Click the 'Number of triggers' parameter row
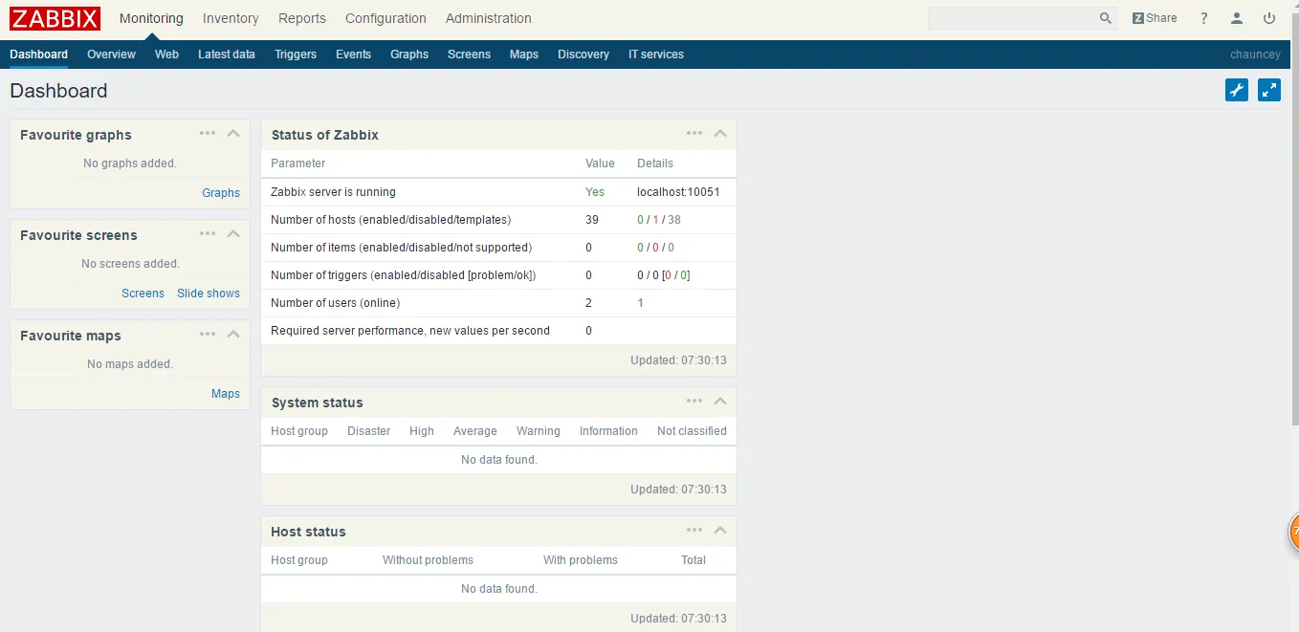1299x632 pixels. (498, 274)
